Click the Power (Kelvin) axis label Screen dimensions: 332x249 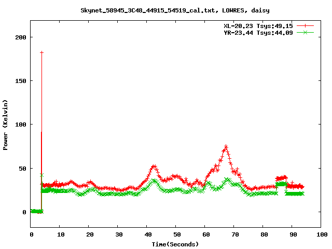tap(5, 125)
